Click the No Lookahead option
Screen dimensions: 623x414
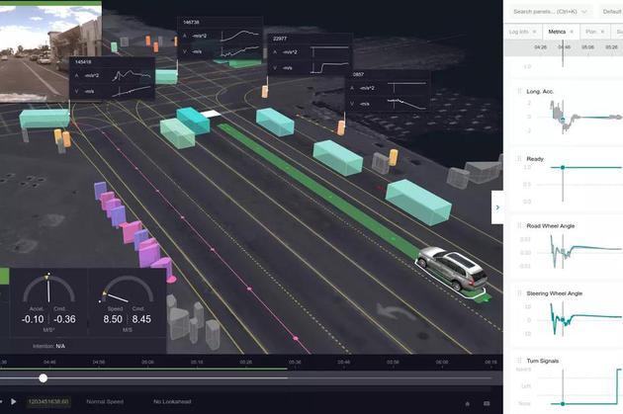pyautogui.click(x=174, y=401)
